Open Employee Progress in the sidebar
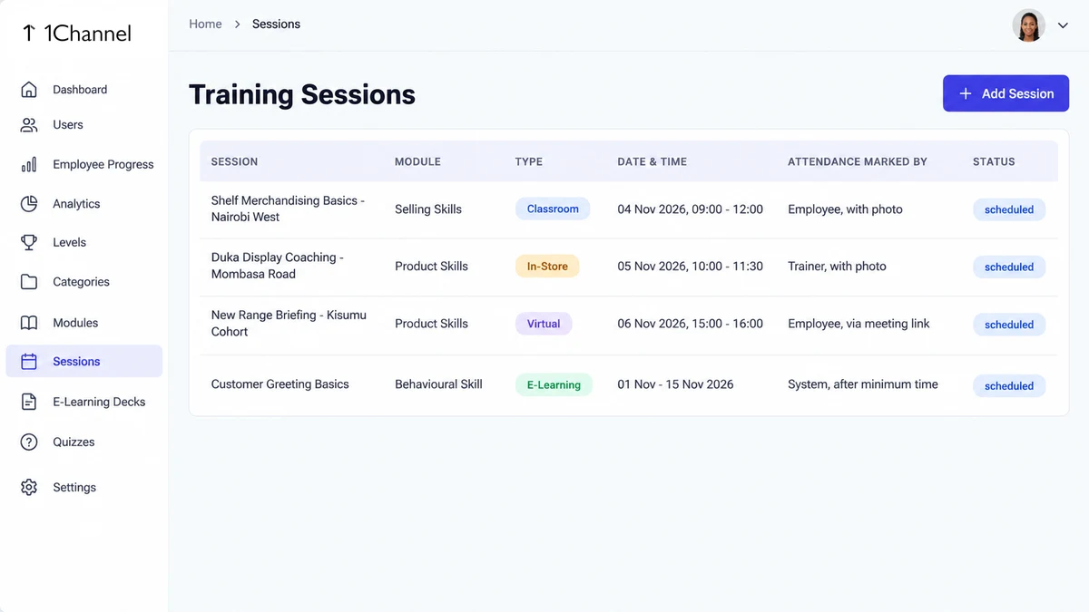Screen dimensions: 1089x612 (103, 165)
